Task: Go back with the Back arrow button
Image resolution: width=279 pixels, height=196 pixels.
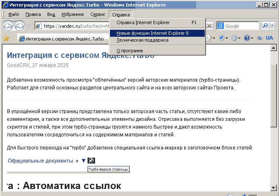Action: [x=8, y=26]
